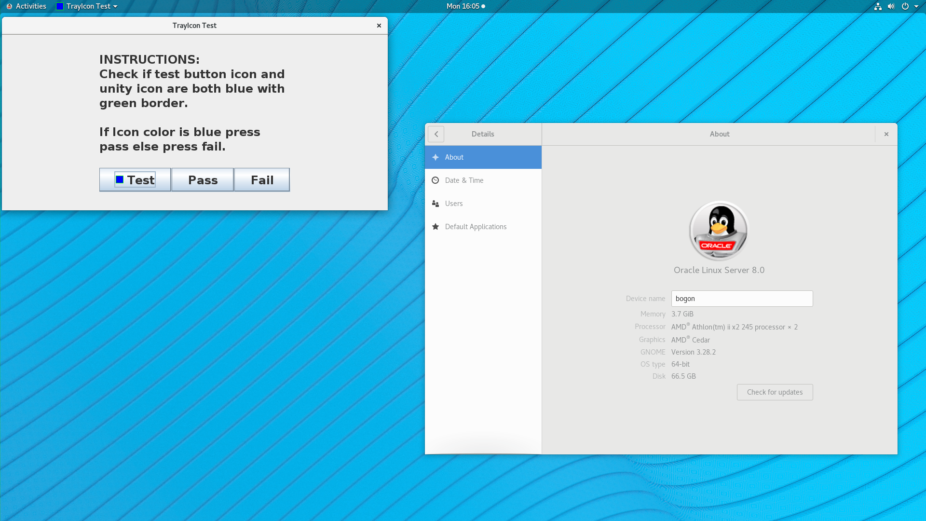Click the Date & Time clock icon
Screen dimensions: 926x521
[436, 180]
